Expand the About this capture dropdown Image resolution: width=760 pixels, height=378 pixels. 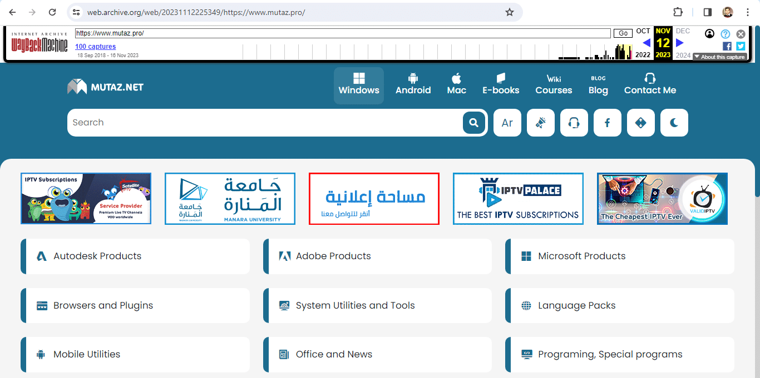pyautogui.click(x=719, y=57)
